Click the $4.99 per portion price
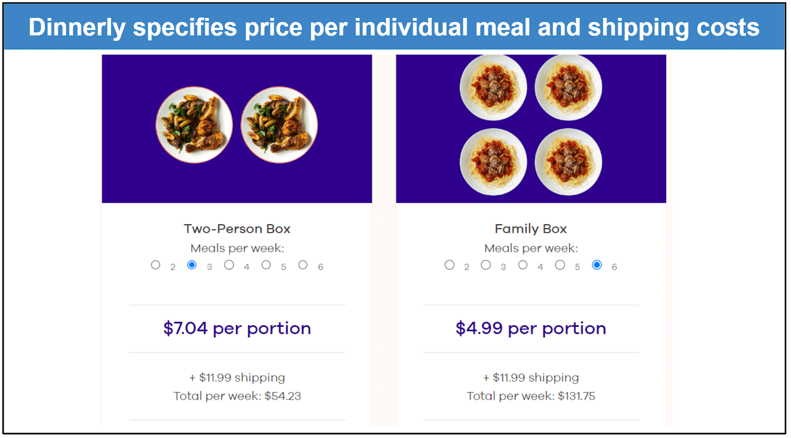 point(530,328)
